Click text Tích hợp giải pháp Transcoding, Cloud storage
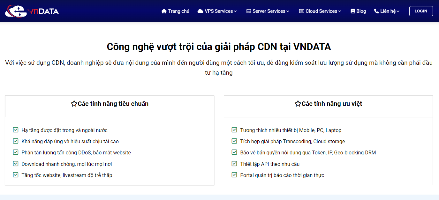 tap(292, 141)
